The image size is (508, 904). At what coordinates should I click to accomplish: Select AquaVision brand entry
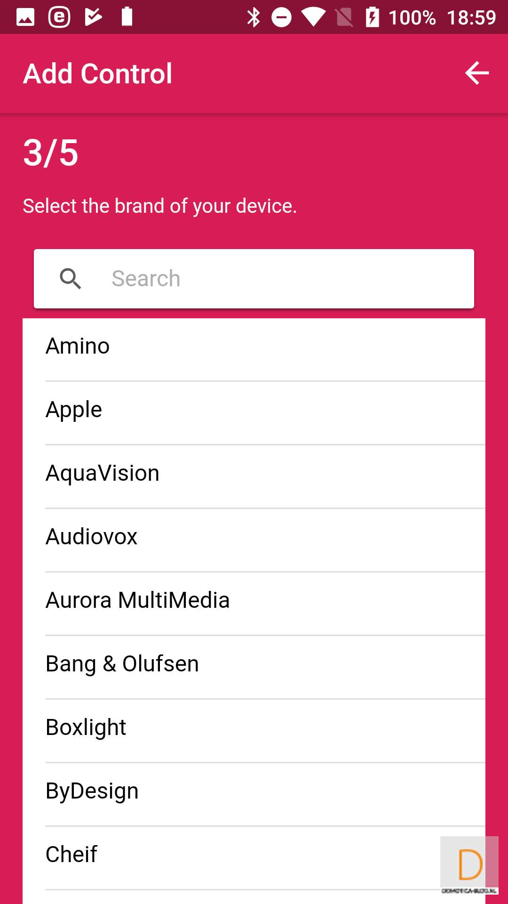tap(254, 474)
